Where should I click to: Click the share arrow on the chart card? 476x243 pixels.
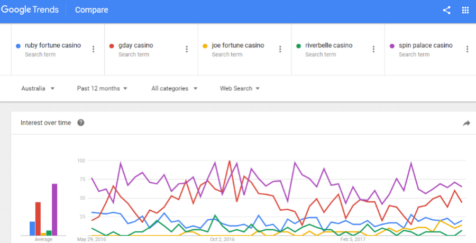466,123
